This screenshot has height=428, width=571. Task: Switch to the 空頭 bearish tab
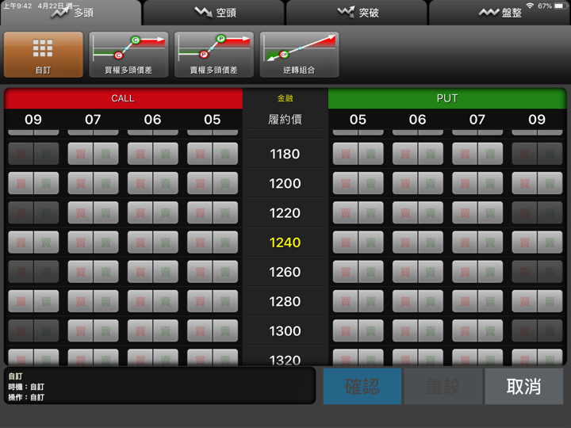[x=214, y=13]
